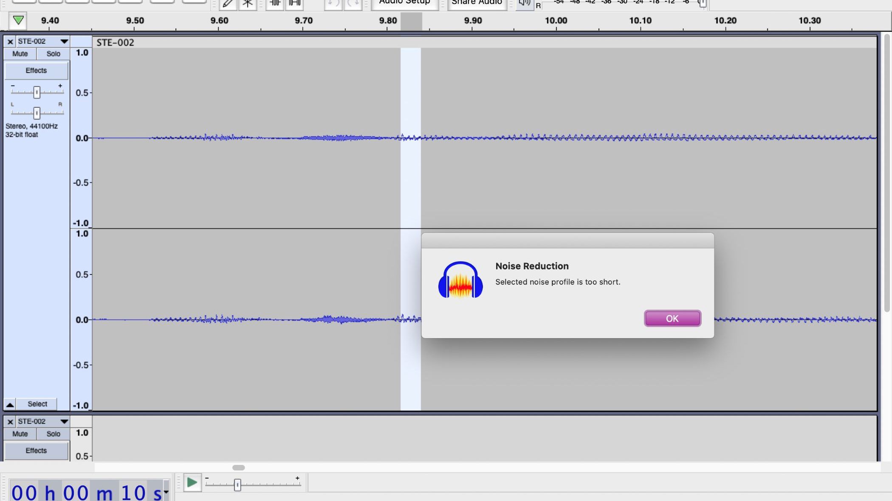The height and width of the screenshot is (501, 892).
Task: Click the hours field in the time display
Action: coord(24,492)
